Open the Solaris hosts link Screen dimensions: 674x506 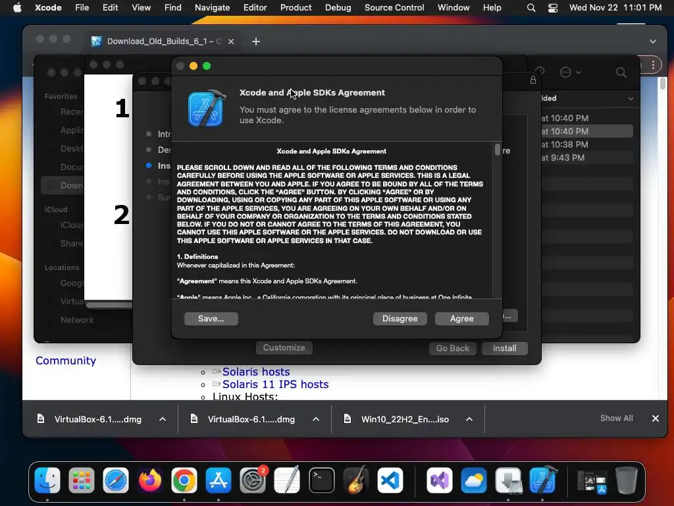tap(256, 372)
